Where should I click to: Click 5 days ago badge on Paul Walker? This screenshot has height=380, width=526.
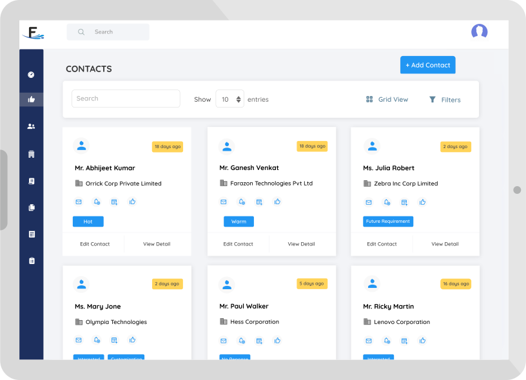coord(312,283)
